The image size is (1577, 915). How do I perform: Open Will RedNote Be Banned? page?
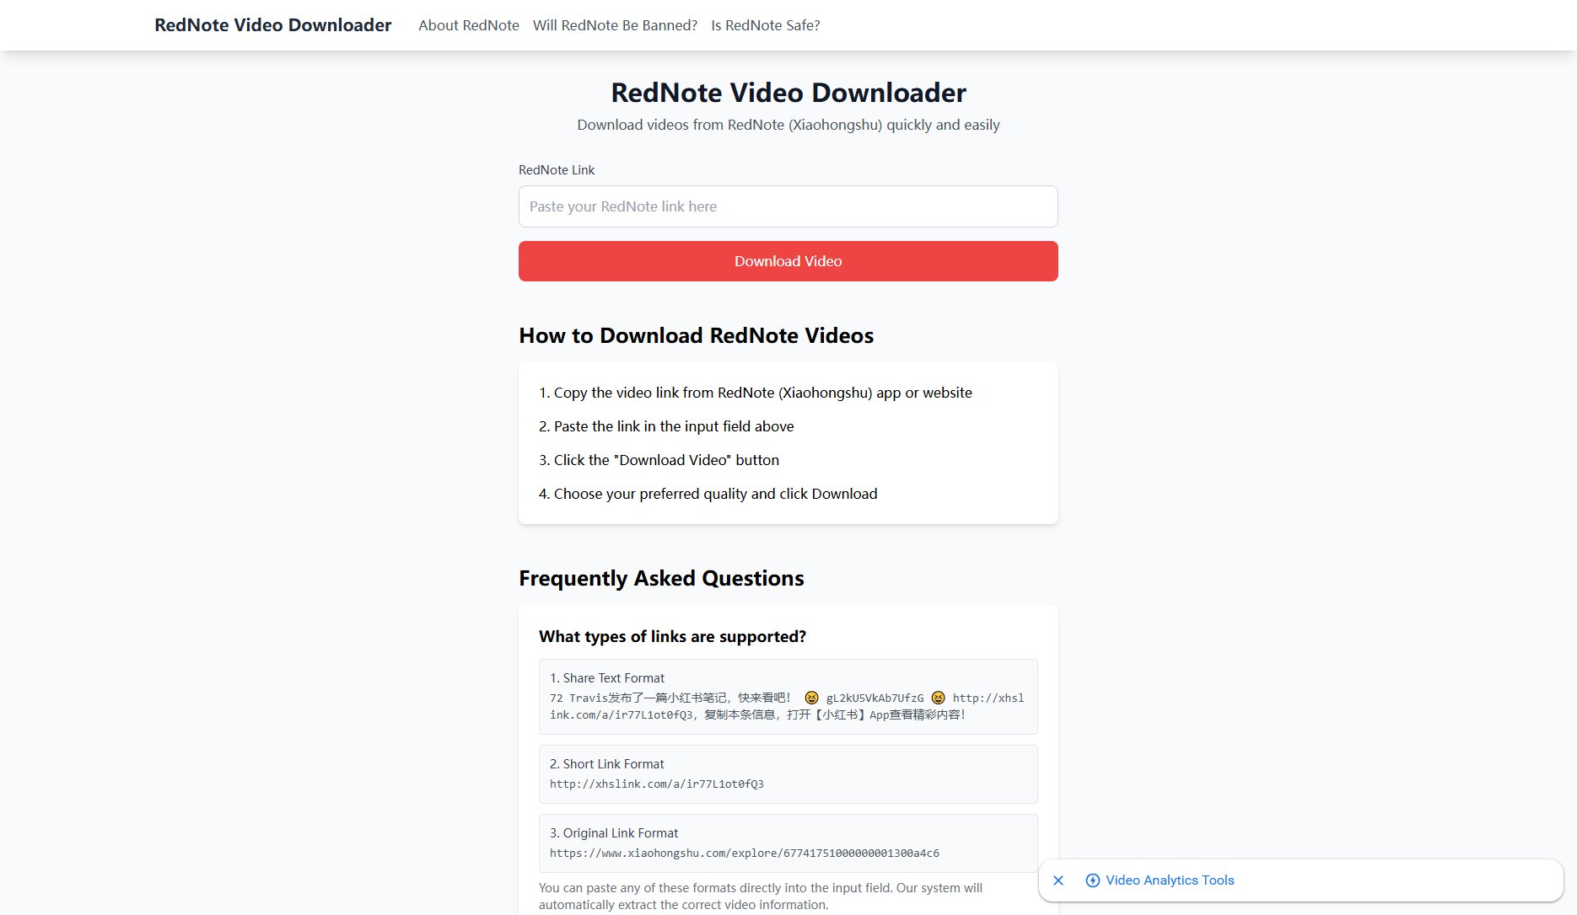point(615,25)
